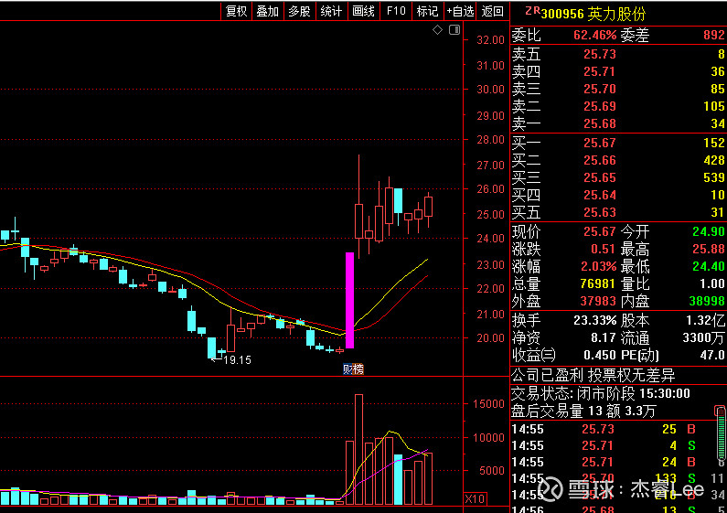Click 换手 value 23.33%
This screenshot has height=513, width=727.
pos(595,320)
